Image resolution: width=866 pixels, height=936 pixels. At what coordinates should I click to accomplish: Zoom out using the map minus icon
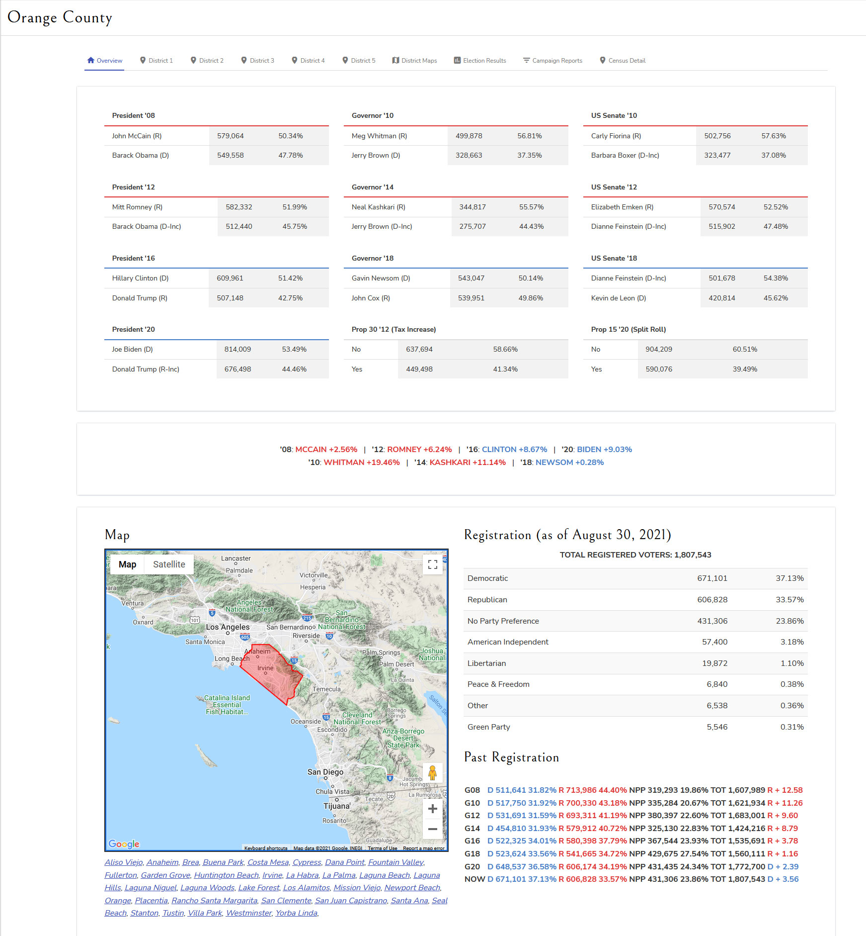(x=433, y=829)
